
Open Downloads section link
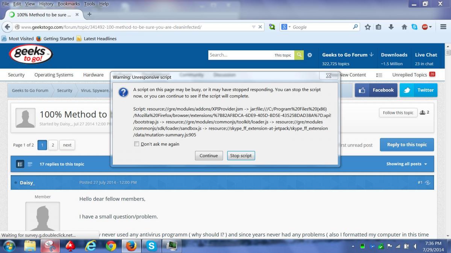(394, 55)
